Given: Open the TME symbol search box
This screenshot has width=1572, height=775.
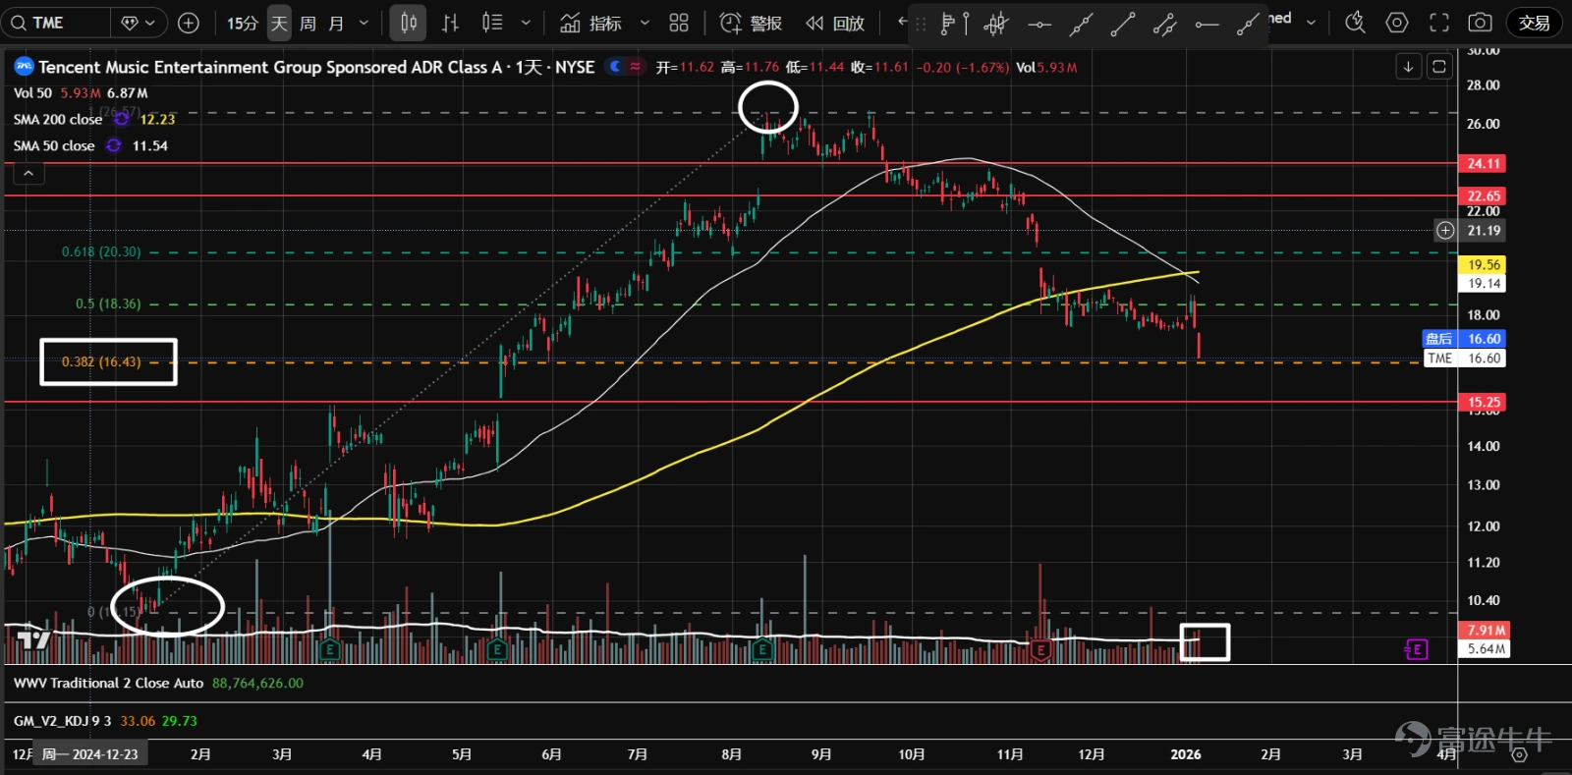Looking at the screenshot, I should coord(57,23).
